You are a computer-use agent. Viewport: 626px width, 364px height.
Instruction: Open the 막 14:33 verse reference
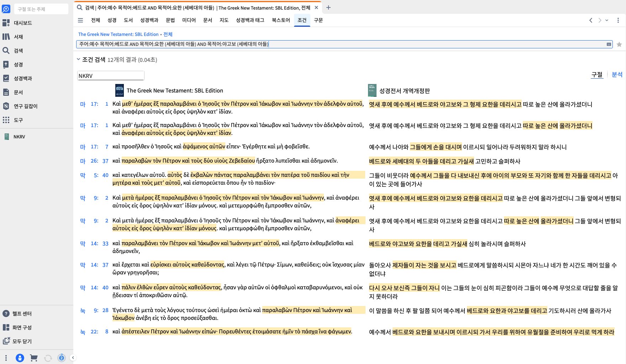pyautogui.click(x=94, y=243)
